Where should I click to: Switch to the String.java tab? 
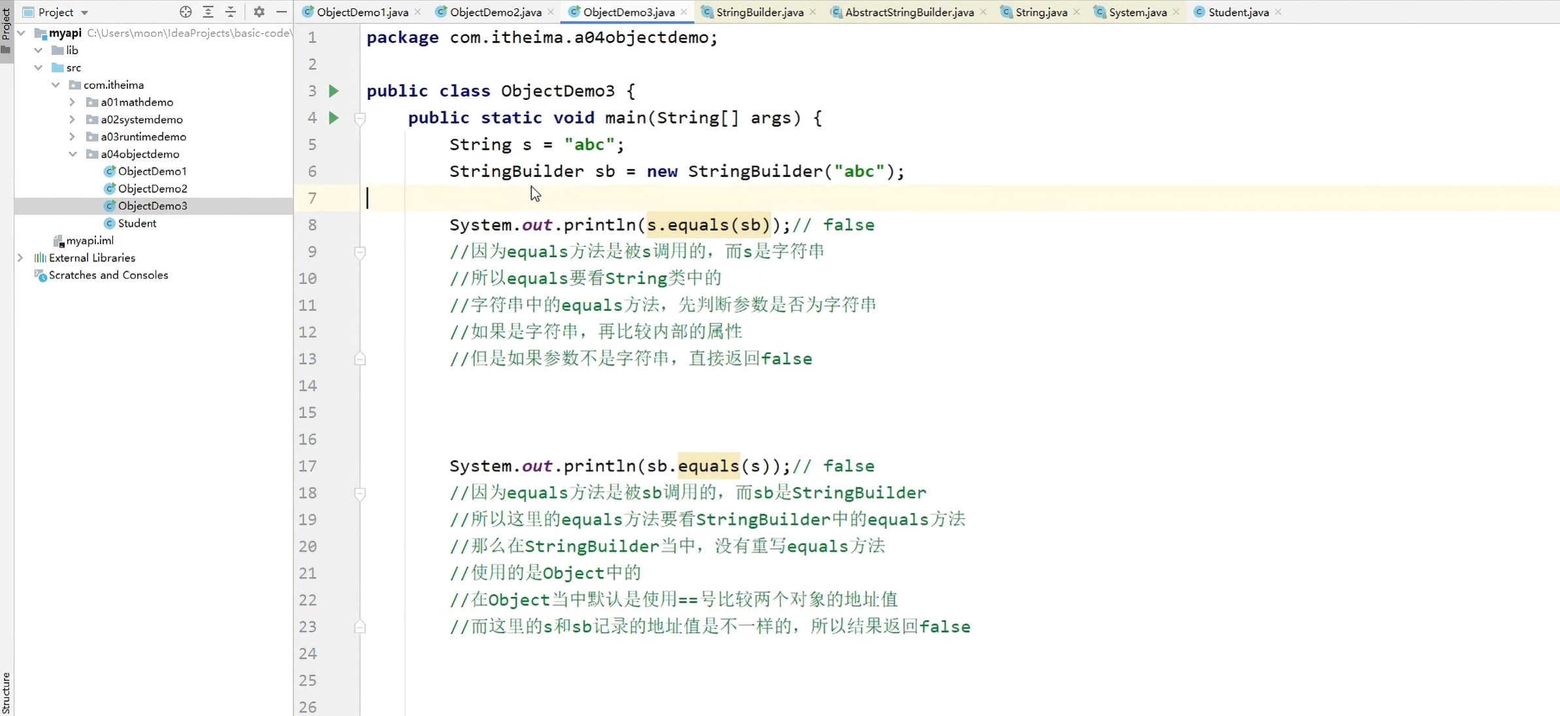1040,12
